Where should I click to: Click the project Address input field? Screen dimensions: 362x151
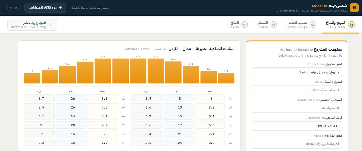point(297,144)
